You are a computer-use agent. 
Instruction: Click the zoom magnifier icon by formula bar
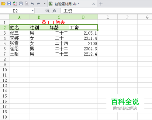click(x=47, y=11)
